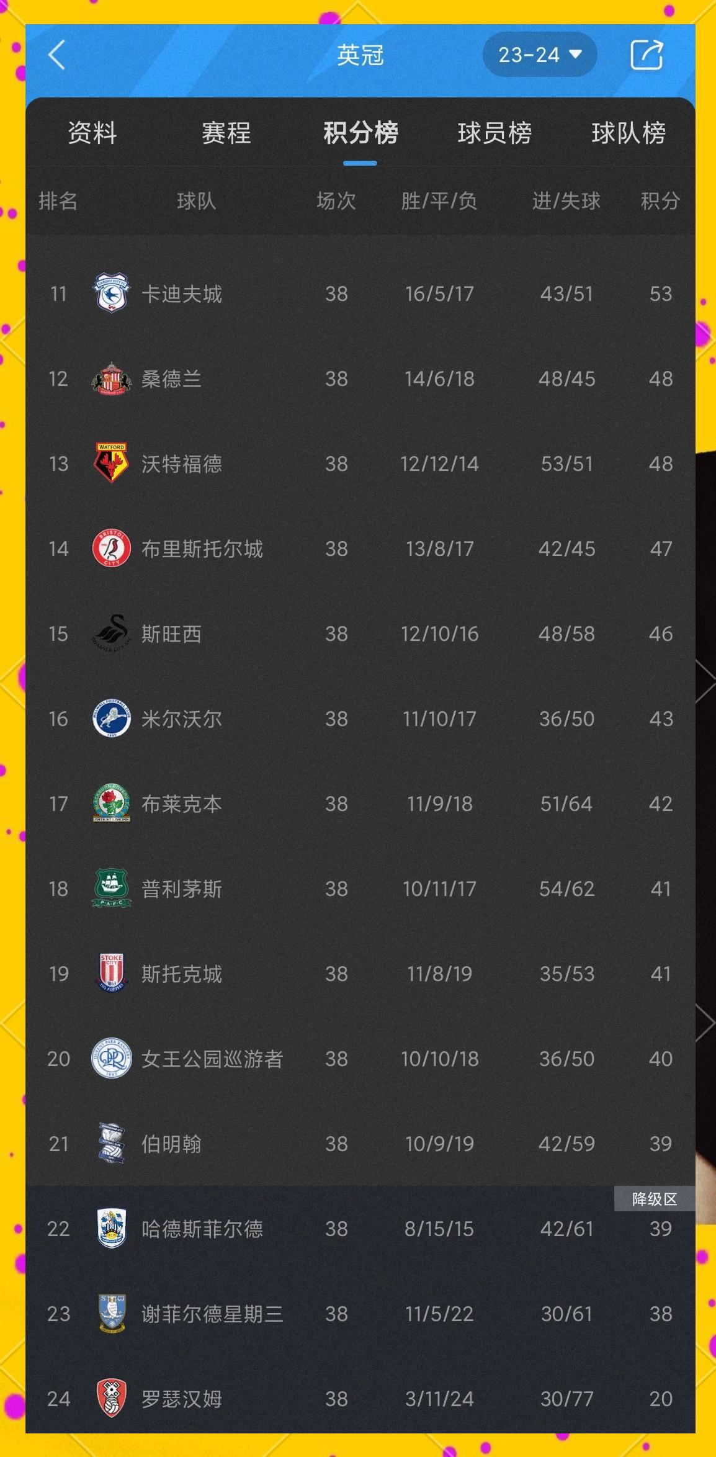Open the 23-24 season dropdown
Screen dimensions: 716x1457
540,55
